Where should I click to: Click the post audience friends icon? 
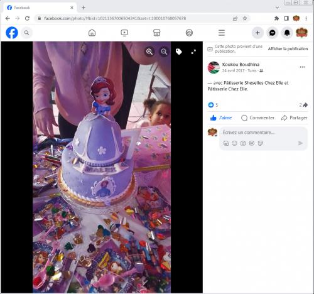coord(261,71)
